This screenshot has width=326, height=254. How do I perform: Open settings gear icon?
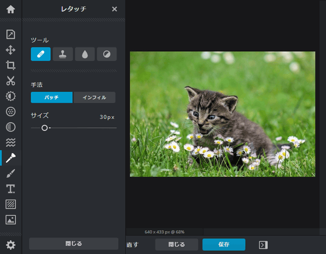click(x=11, y=245)
